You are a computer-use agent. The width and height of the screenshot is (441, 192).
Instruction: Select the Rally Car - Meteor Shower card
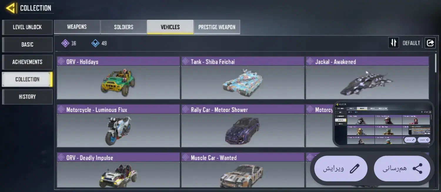(243, 126)
